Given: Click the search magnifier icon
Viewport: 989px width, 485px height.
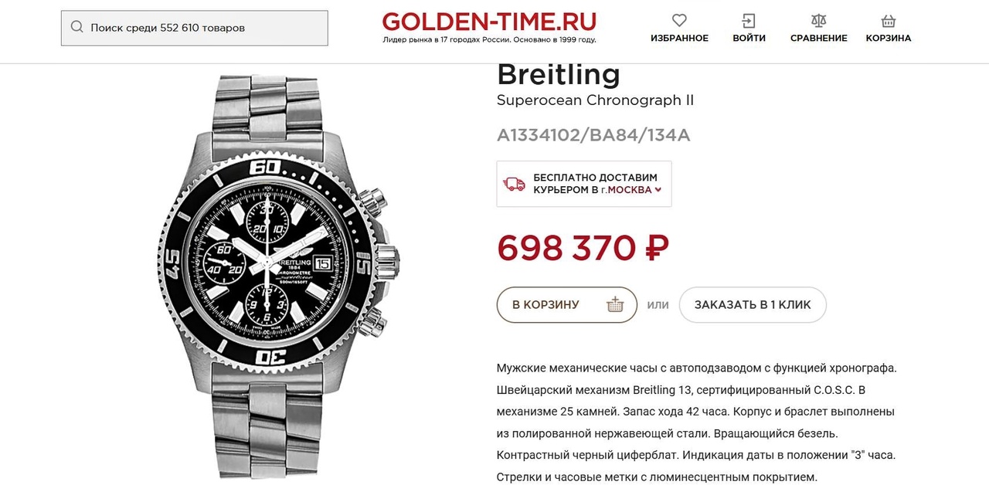Looking at the screenshot, I should pyautogui.click(x=76, y=28).
